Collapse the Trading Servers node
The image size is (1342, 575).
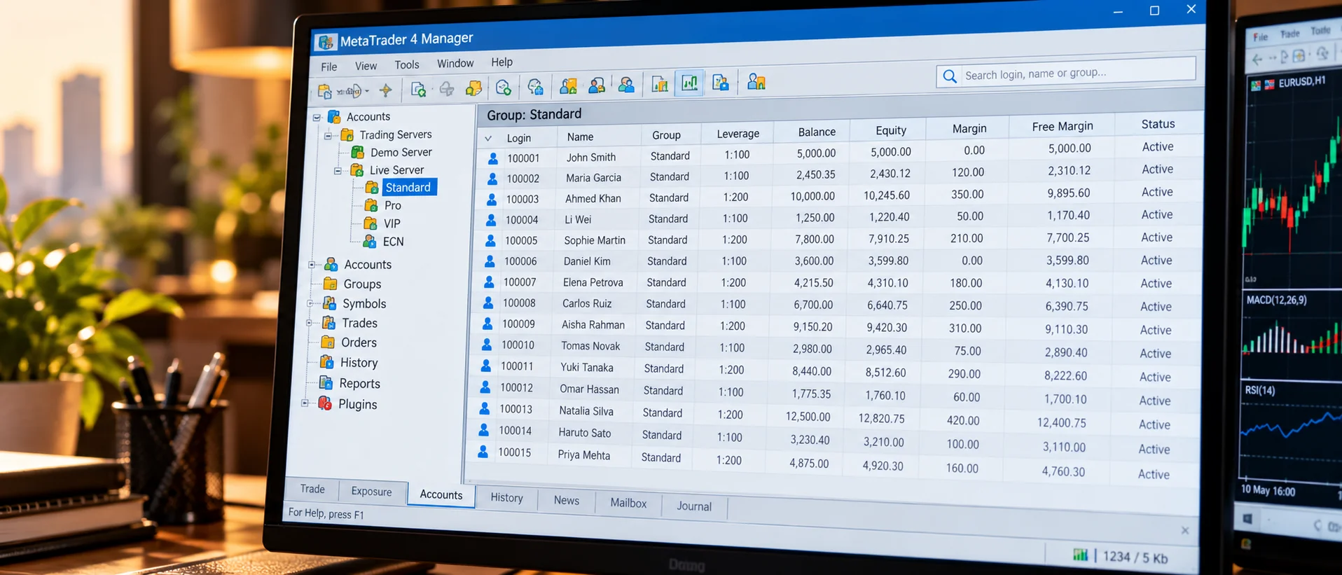click(328, 136)
